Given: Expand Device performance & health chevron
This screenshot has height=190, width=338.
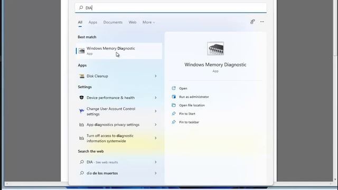Looking at the screenshot, I should [155, 98].
